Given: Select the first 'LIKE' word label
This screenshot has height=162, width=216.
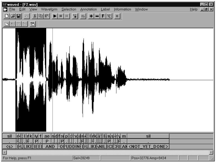Looking at the screenshot, I should point(28,147).
